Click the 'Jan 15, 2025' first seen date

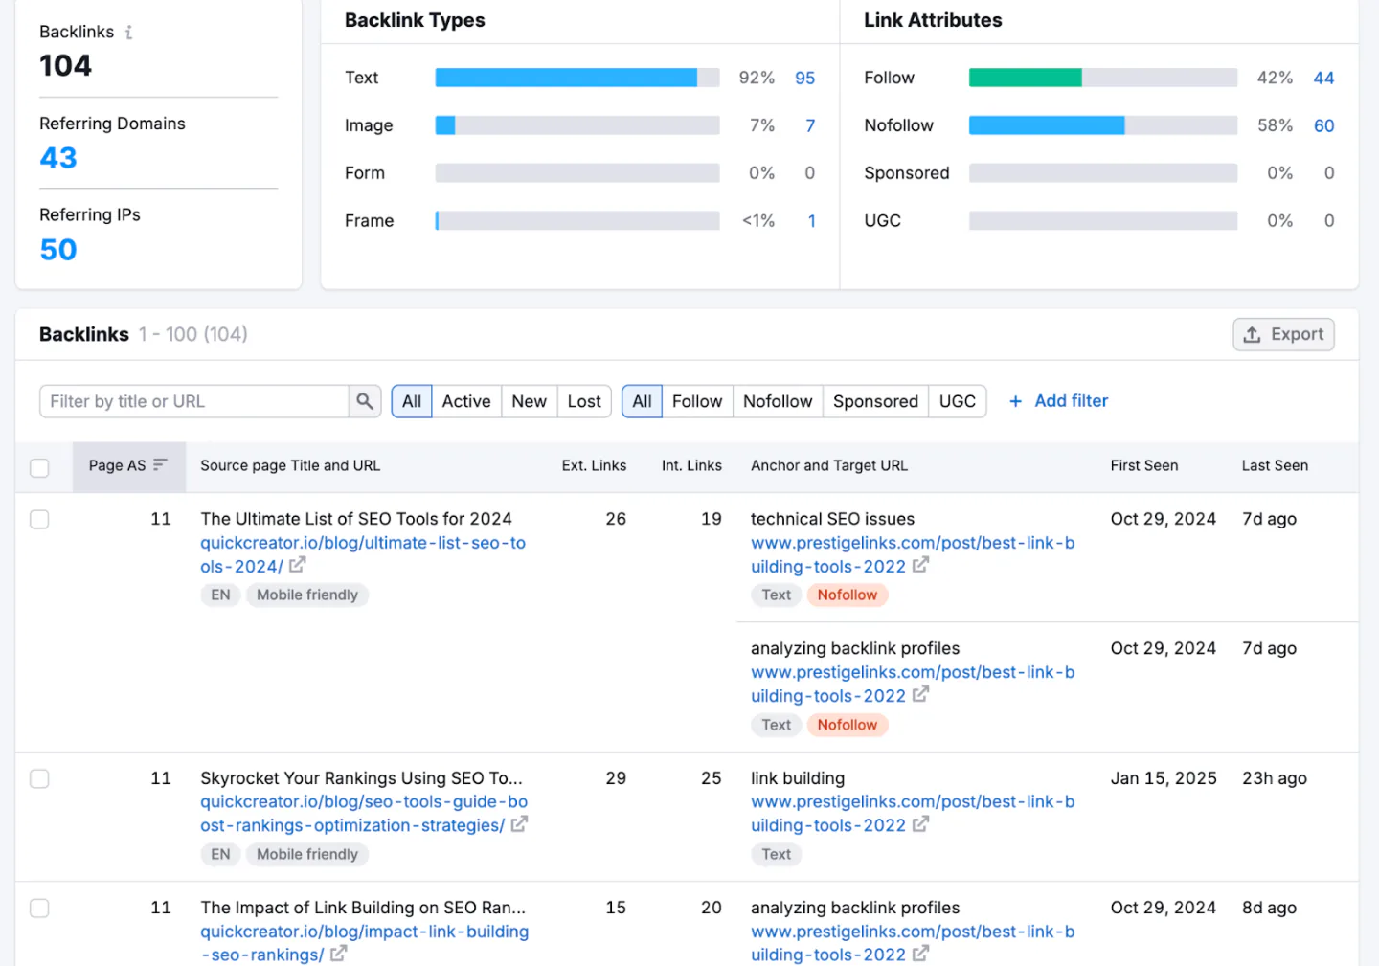point(1164,778)
